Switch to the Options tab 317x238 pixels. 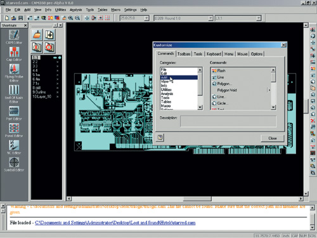point(257,54)
